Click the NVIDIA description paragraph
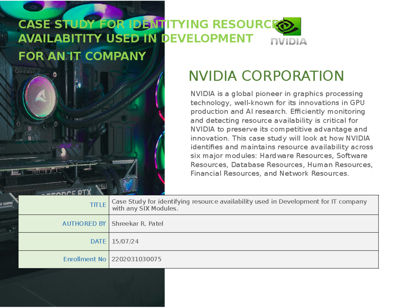 (x=282, y=134)
